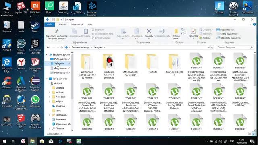Click the Удалить delete icon in ribbon
Screen dimensions: 258x145
pyautogui.click(x=149, y=33)
